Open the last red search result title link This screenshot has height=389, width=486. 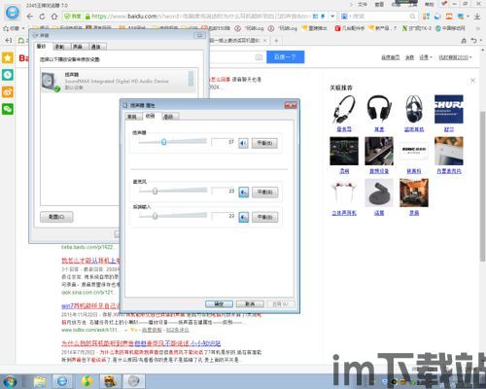pos(141,343)
